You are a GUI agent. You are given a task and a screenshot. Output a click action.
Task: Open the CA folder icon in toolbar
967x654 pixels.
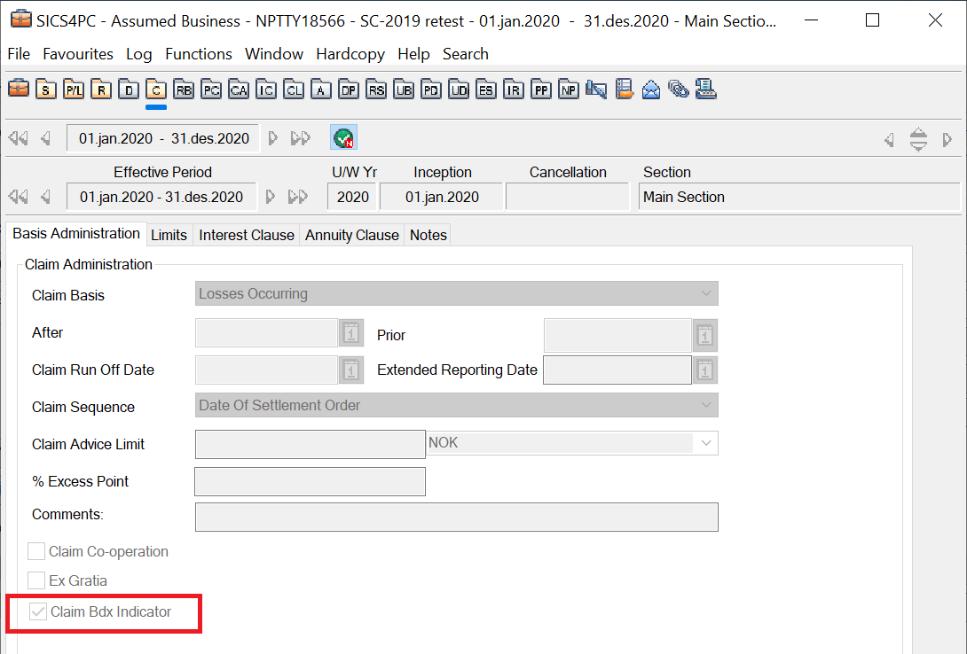tap(239, 89)
